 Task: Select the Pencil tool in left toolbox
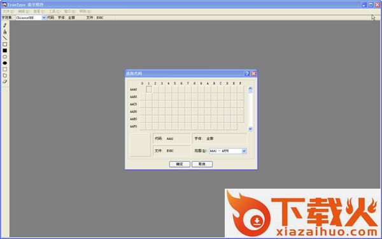5,25
